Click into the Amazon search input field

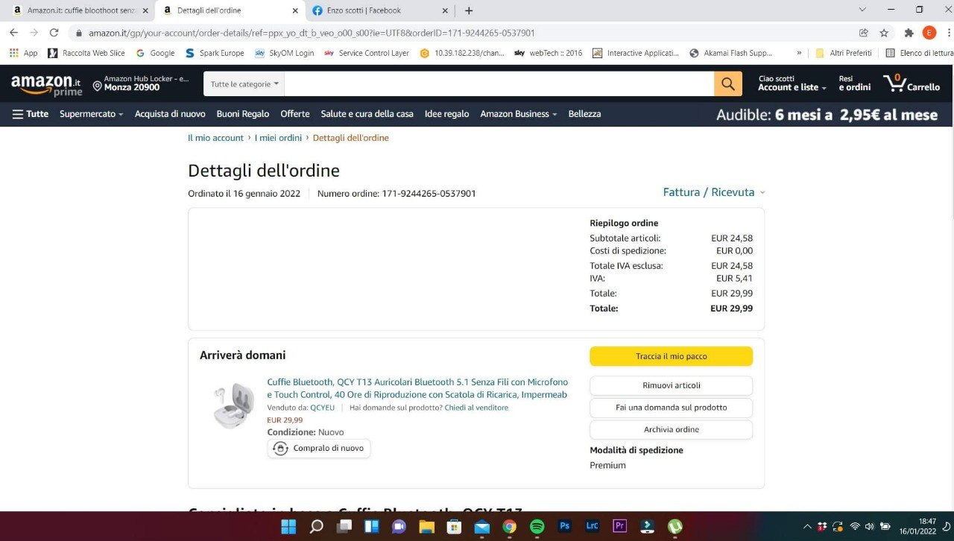pos(498,84)
